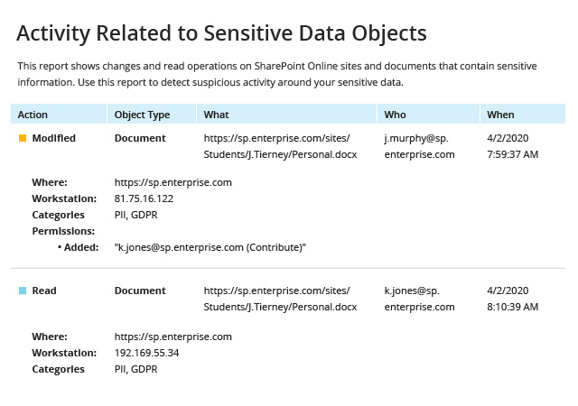The height and width of the screenshot is (406, 578).
Task: Click the report title heading
Action: coord(221,33)
